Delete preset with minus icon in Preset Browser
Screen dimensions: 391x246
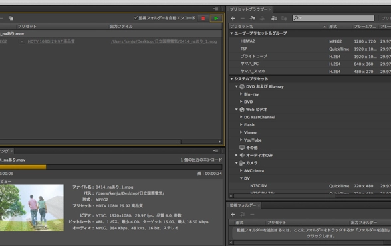(242, 18)
